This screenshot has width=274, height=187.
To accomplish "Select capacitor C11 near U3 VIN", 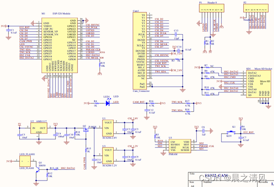I will (x=94, y=160).
